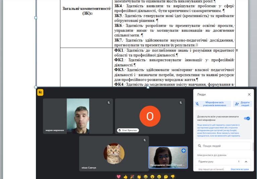
Task: Close the Люди side panel
Action: coord(249,94)
